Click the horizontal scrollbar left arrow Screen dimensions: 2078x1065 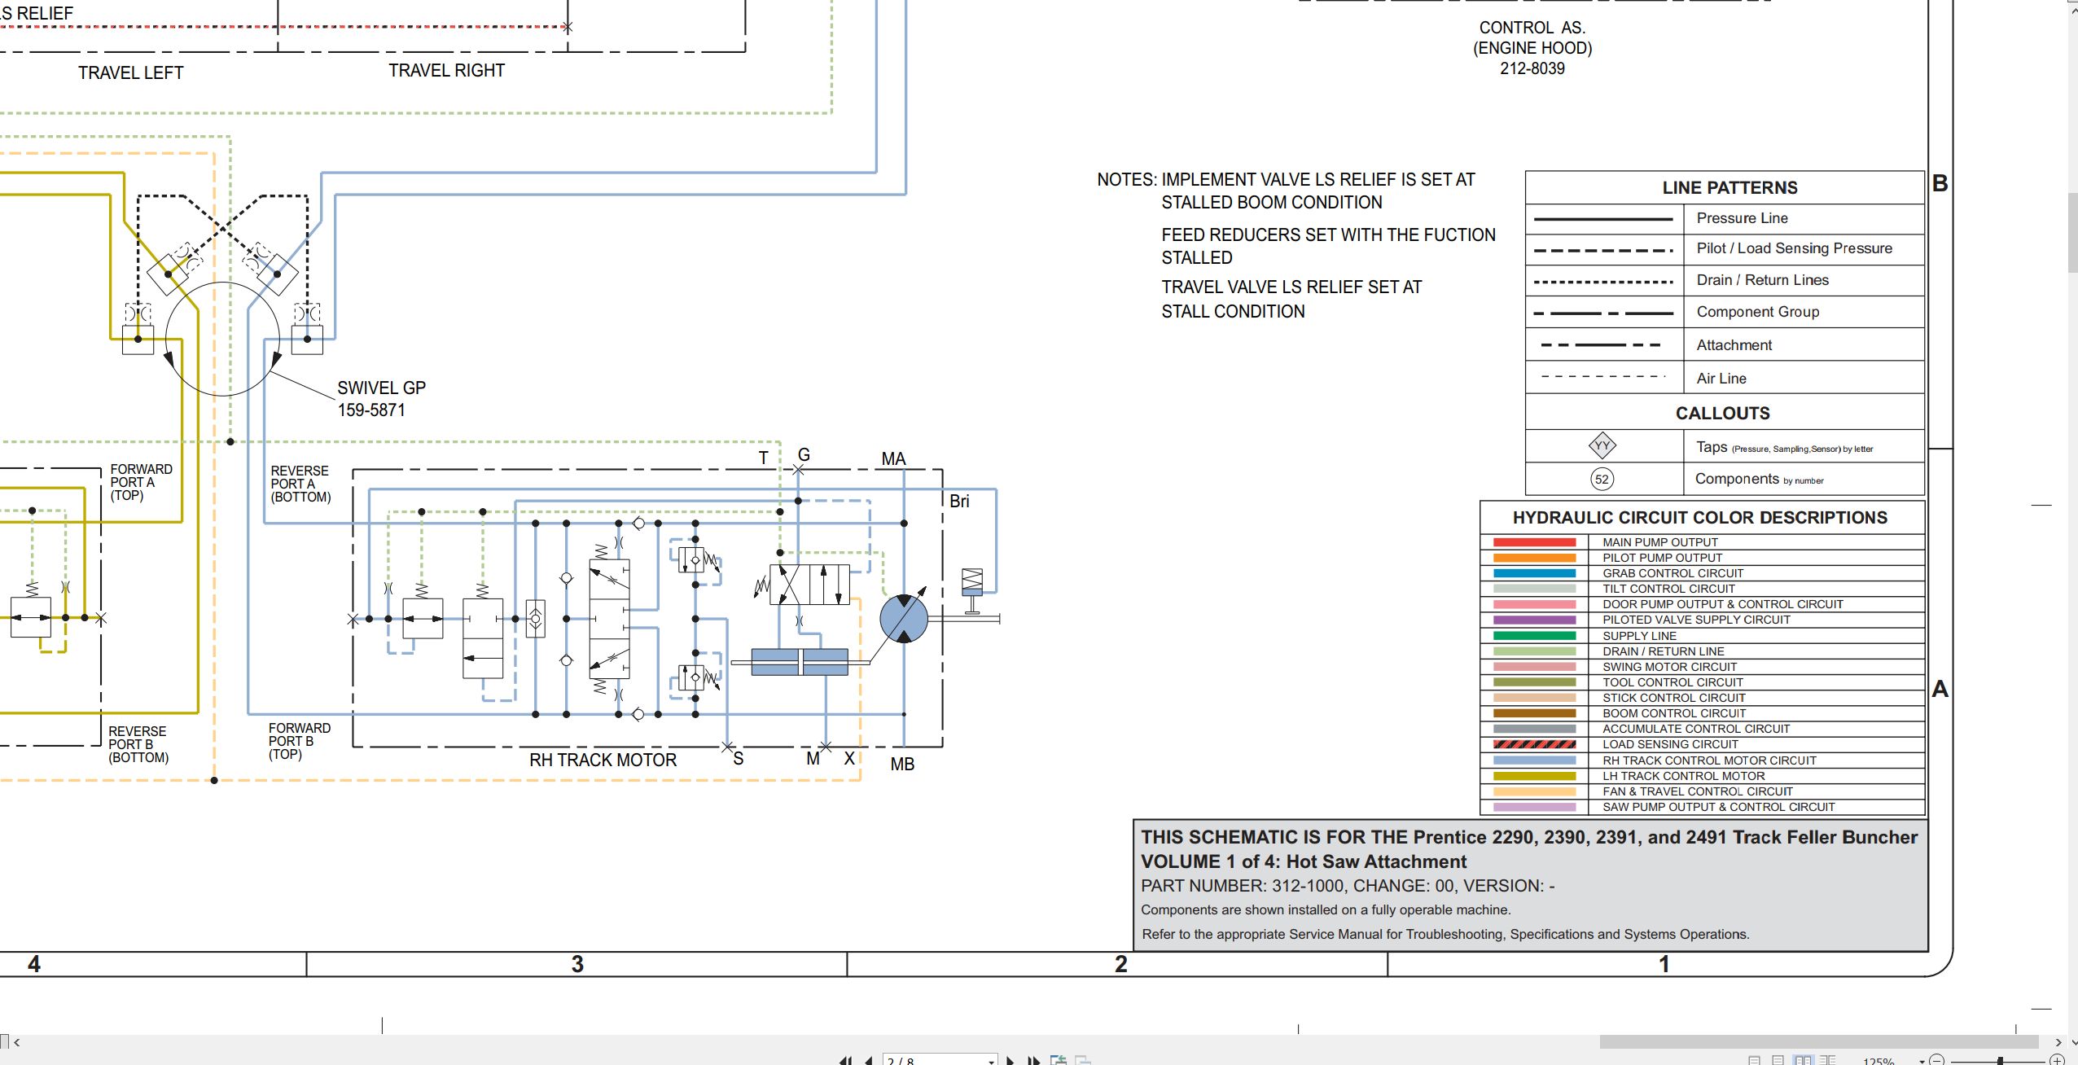coord(17,1042)
